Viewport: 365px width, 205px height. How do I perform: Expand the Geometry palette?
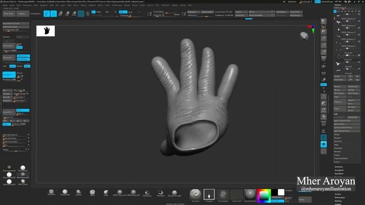pyautogui.click(x=339, y=167)
